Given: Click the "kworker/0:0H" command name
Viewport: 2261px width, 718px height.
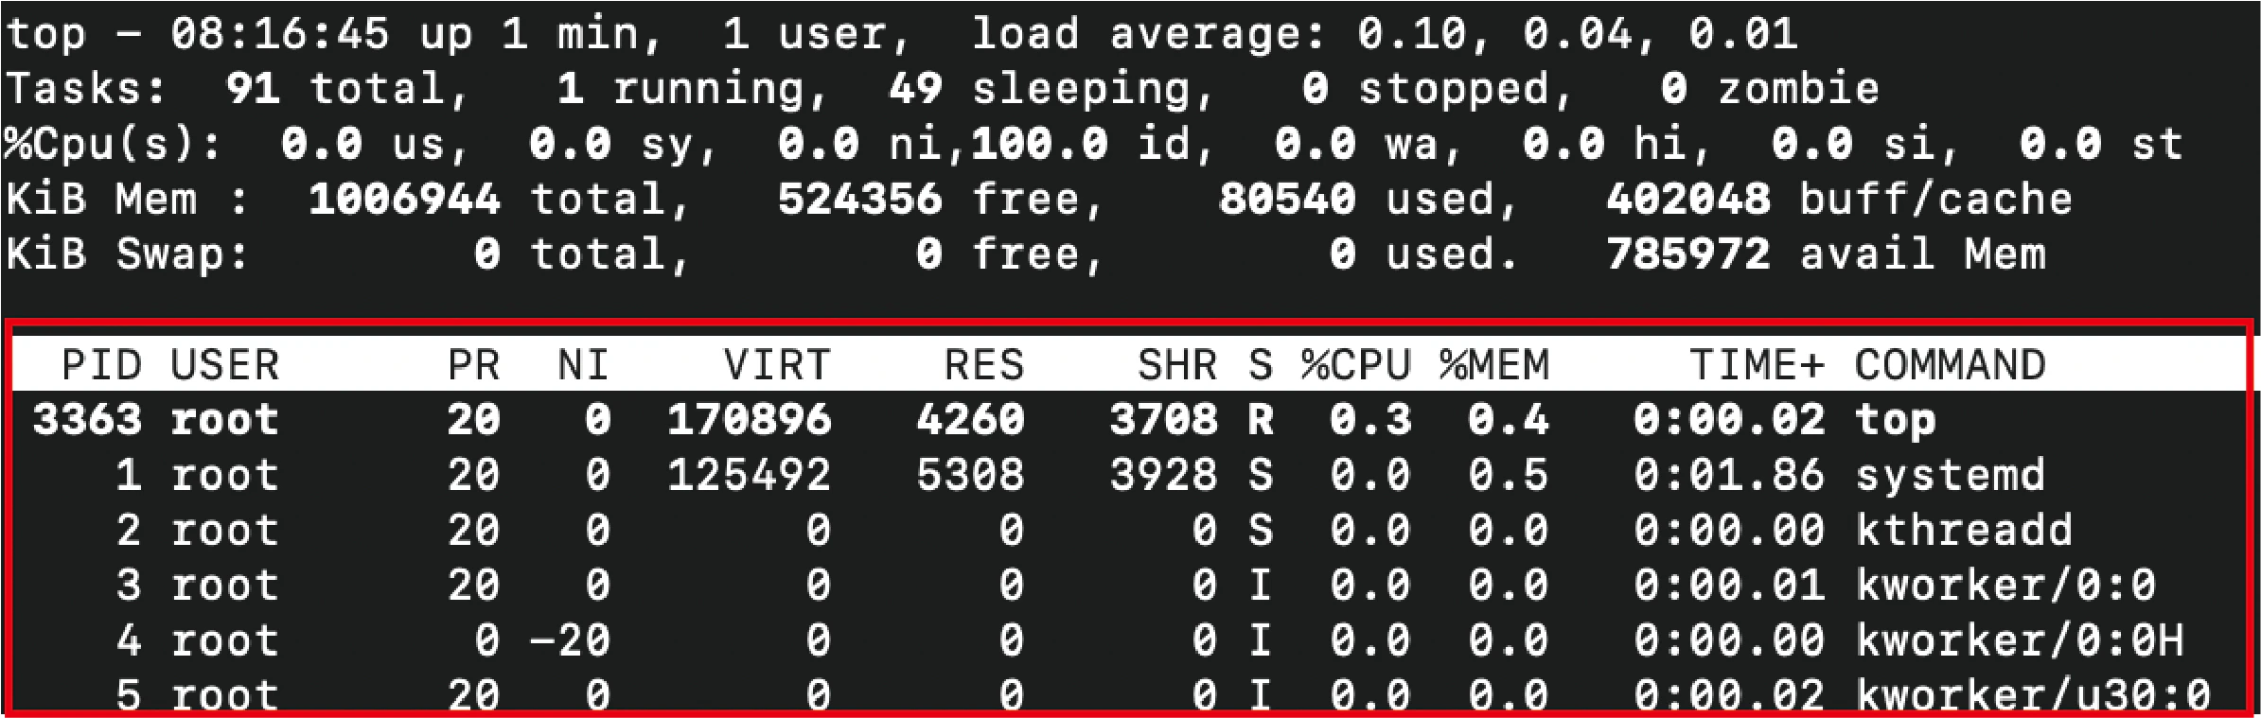Looking at the screenshot, I should coord(2019,640).
